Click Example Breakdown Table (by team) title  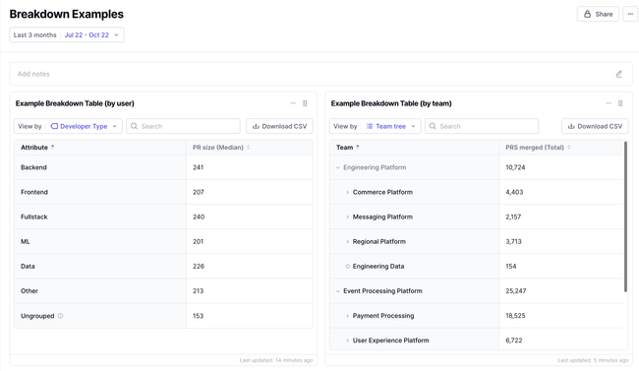[x=391, y=103]
